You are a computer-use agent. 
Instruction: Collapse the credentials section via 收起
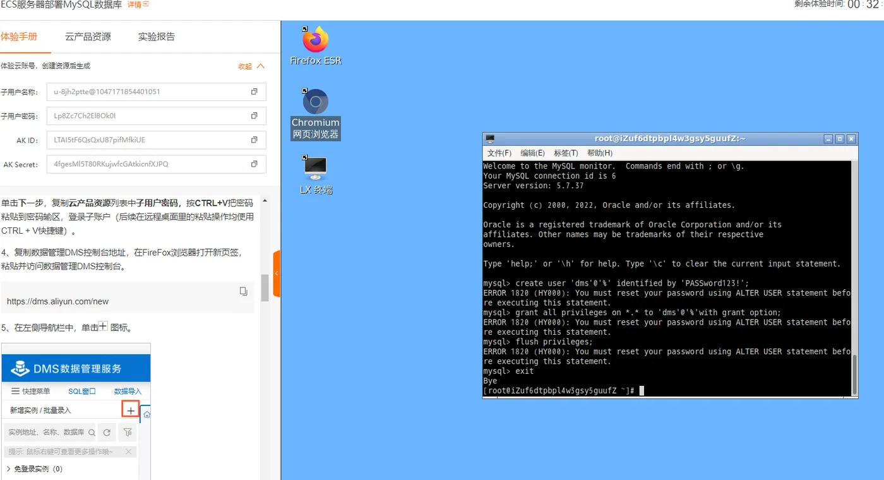pyautogui.click(x=251, y=66)
